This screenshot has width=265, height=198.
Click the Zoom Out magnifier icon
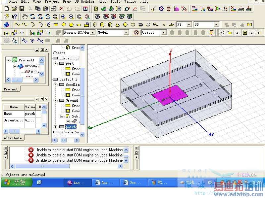pos(71,17)
